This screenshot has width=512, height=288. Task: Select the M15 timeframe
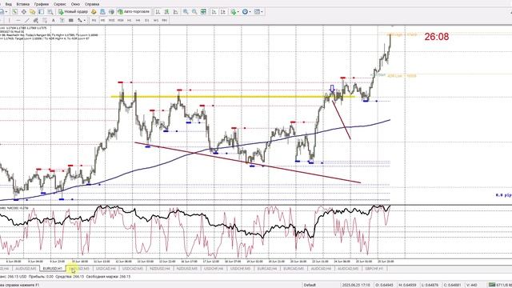tap(111, 20)
